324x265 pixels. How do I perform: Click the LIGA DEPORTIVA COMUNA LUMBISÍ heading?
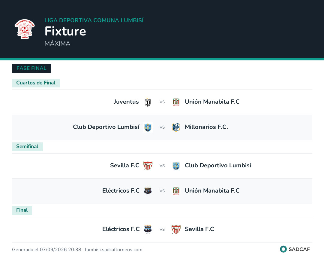(x=94, y=20)
